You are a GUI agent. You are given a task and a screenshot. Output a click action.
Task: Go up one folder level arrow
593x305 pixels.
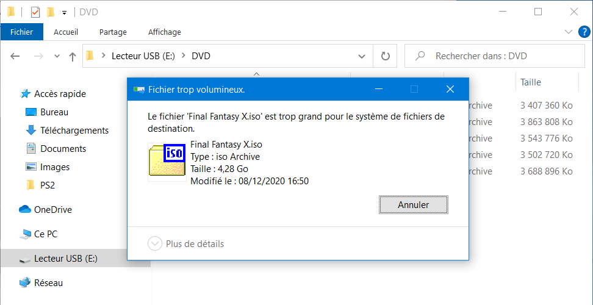[x=73, y=56]
